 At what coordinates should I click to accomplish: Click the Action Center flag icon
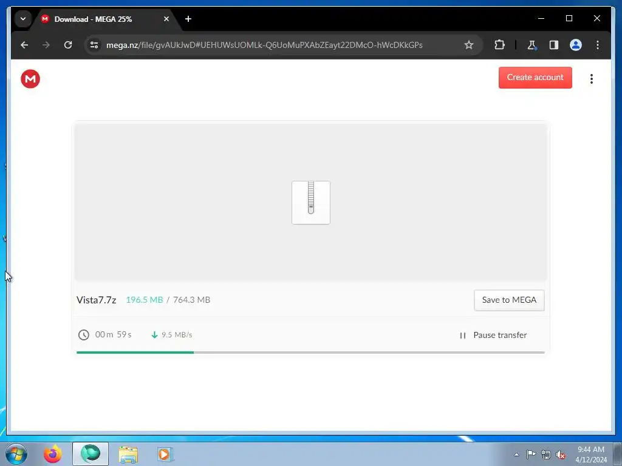click(x=531, y=454)
